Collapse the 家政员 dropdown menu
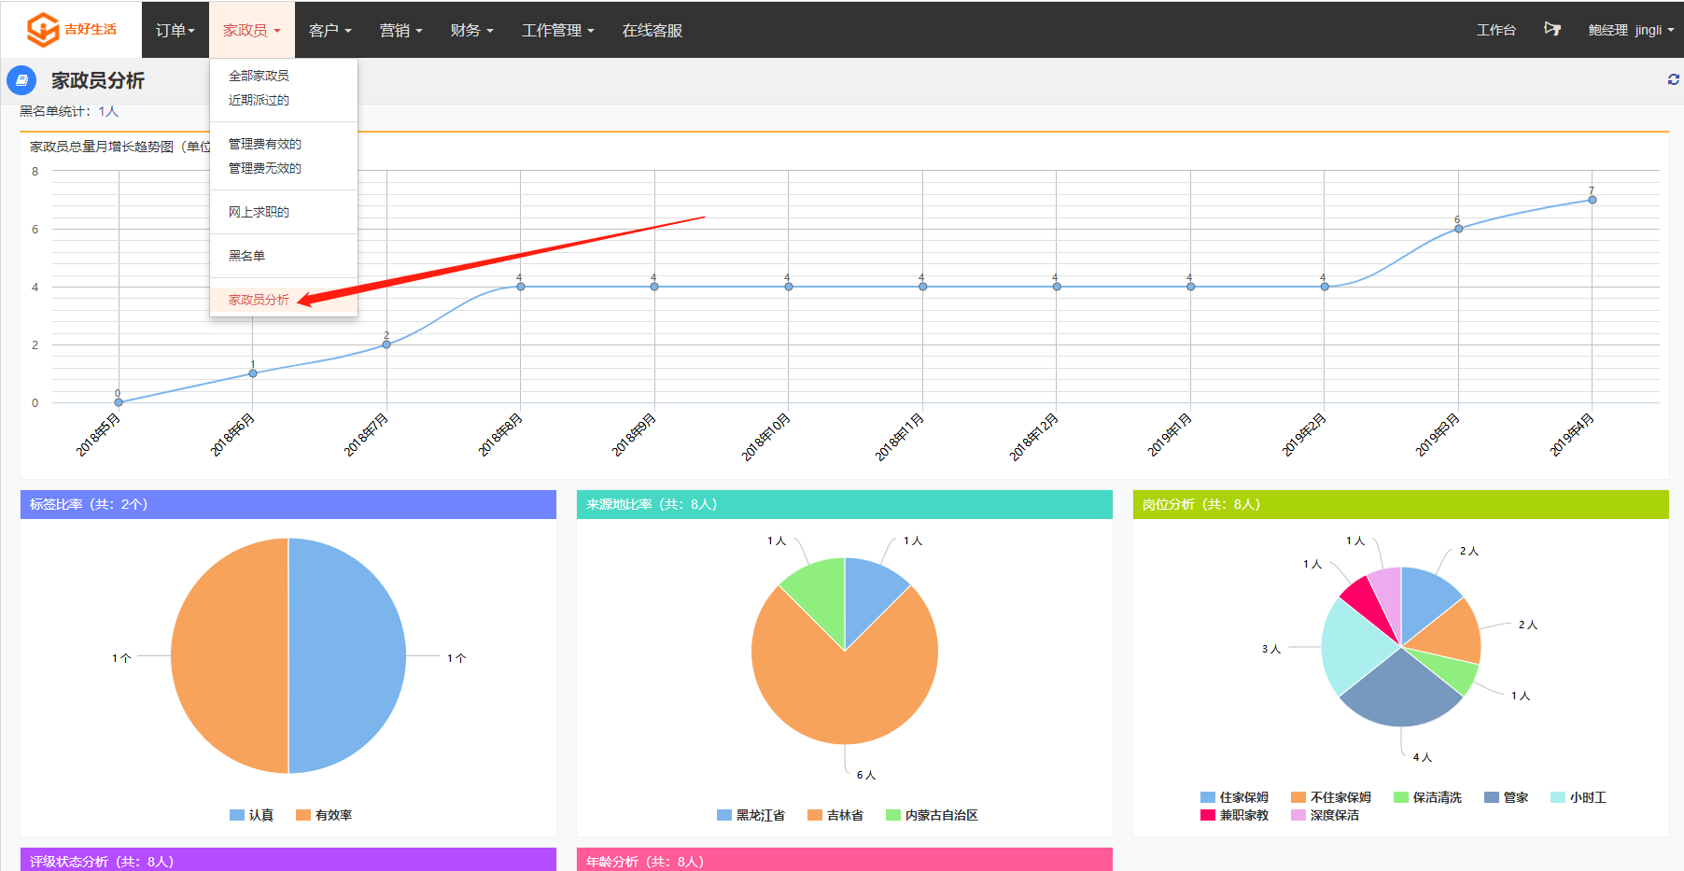 pos(252,30)
